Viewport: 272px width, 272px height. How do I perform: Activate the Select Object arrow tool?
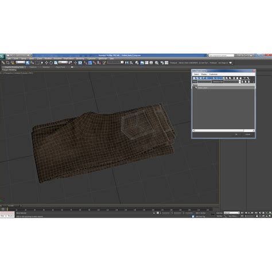28,63
